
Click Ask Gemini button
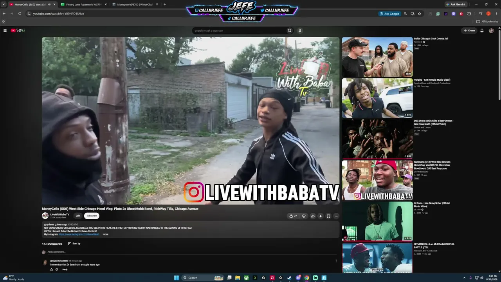(456, 5)
